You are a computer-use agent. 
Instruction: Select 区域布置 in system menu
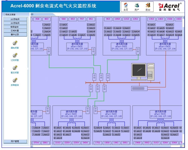point(15,31)
